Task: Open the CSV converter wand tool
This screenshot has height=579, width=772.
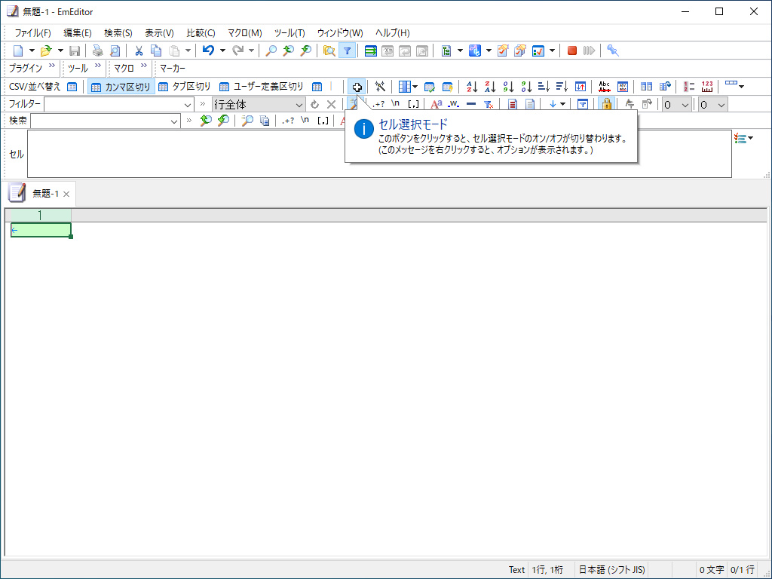Action: [381, 87]
